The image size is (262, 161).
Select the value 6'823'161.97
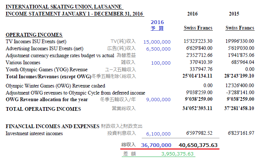click(241, 133)
